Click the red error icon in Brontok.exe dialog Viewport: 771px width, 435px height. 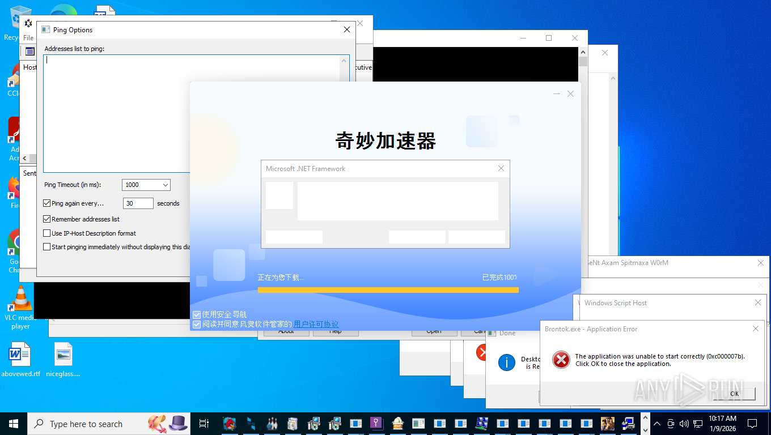(561, 360)
